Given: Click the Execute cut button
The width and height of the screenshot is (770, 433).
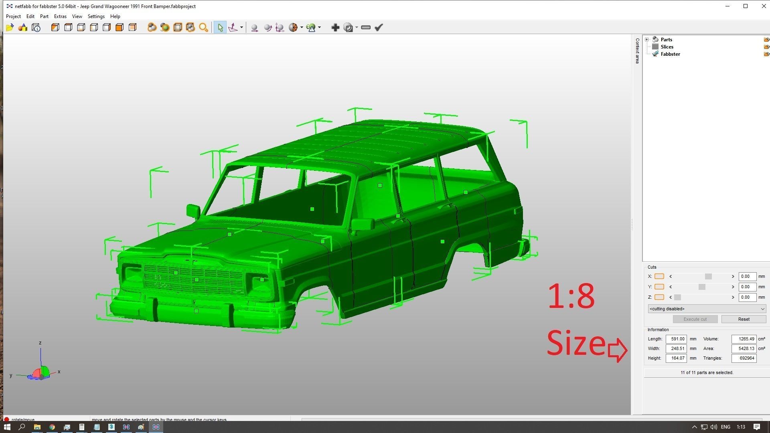Looking at the screenshot, I should pos(695,319).
